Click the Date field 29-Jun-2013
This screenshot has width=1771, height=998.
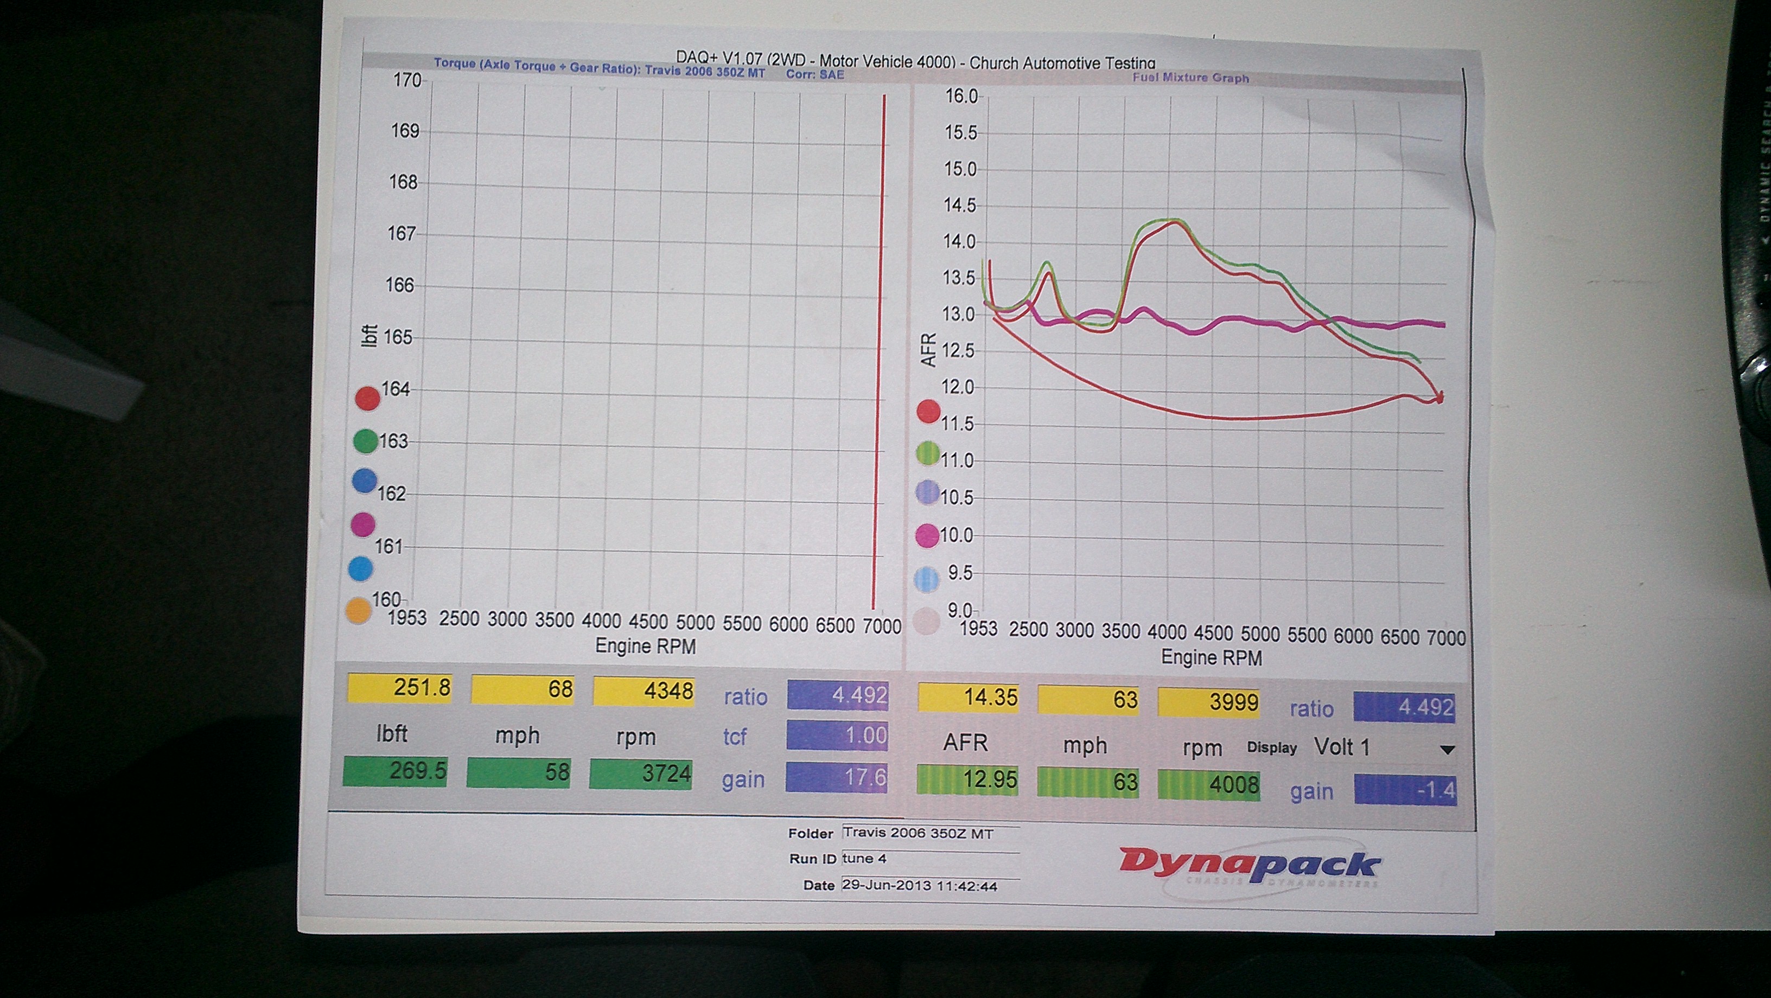[919, 886]
